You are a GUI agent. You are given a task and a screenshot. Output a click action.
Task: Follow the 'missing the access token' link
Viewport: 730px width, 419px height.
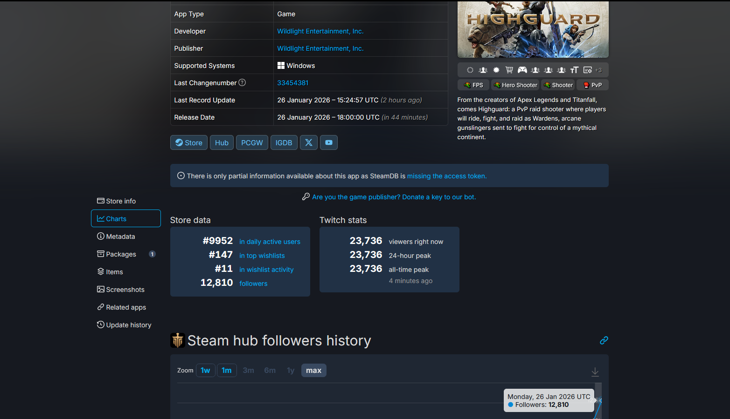point(447,176)
